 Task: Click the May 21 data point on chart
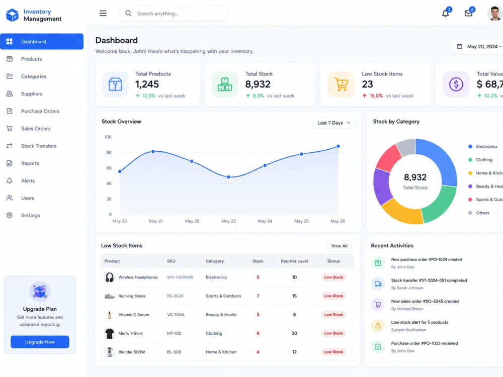point(153,151)
